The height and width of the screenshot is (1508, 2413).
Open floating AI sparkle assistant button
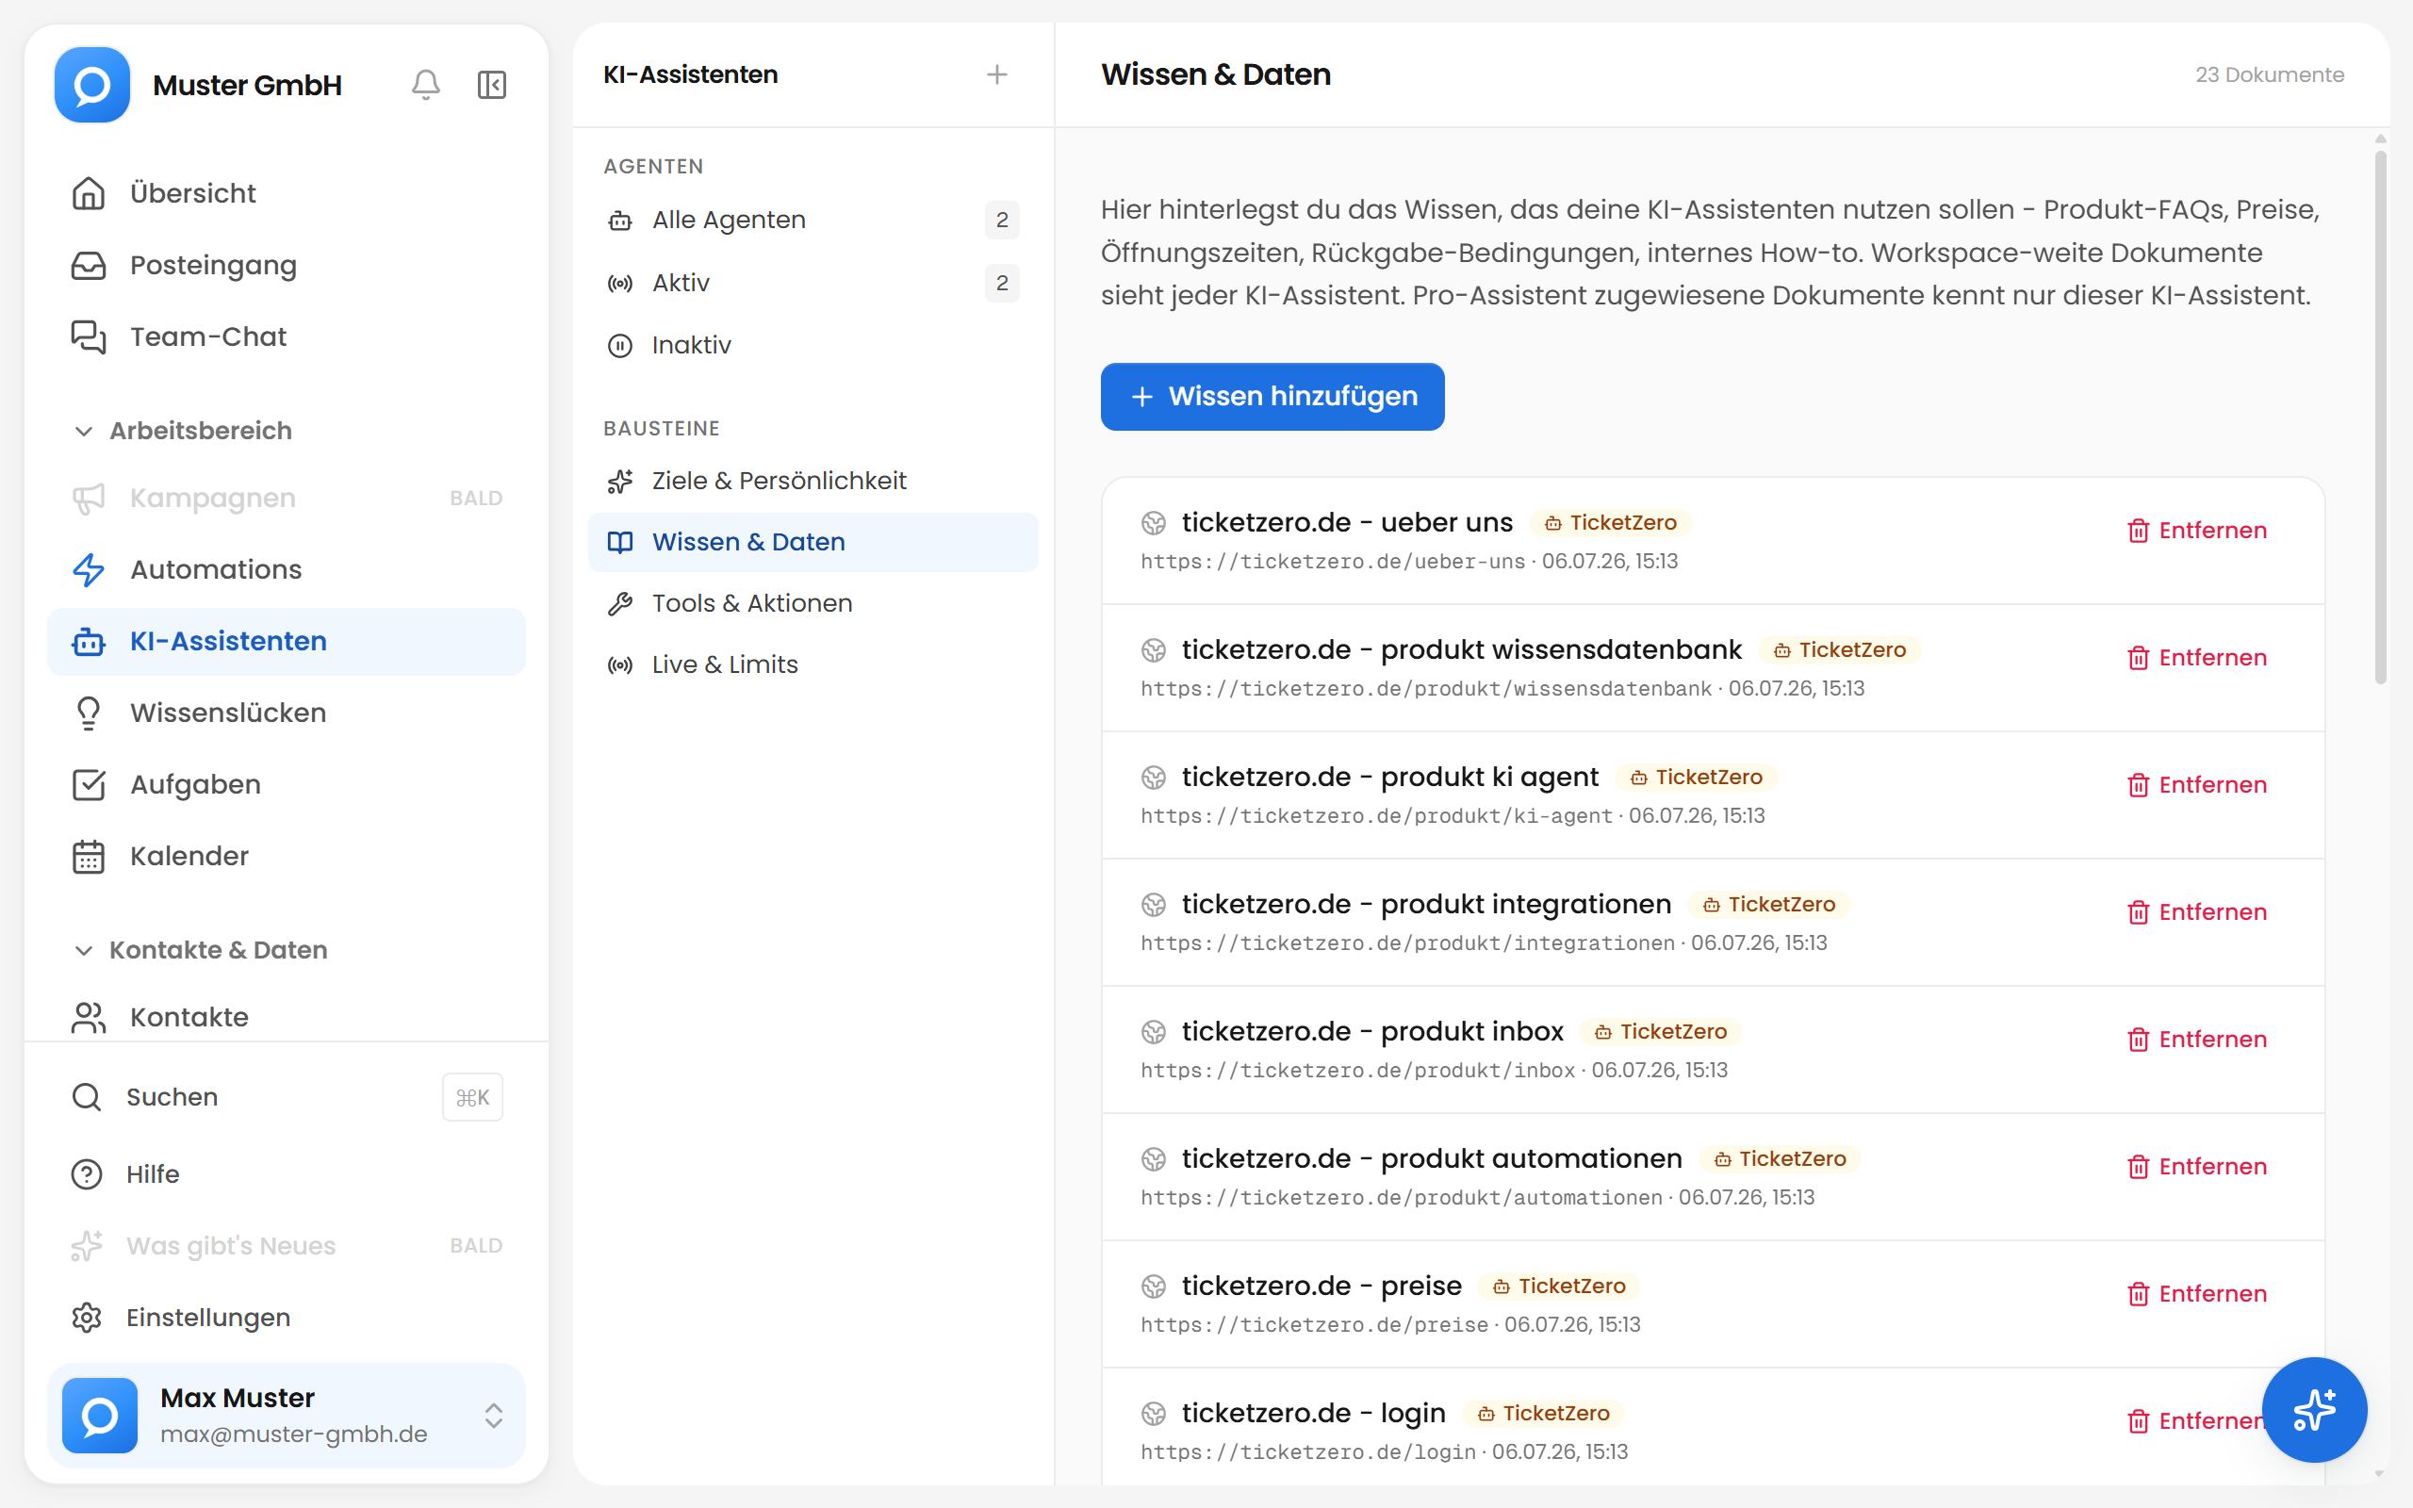pyautogui.click(x=2313, y=1409)
